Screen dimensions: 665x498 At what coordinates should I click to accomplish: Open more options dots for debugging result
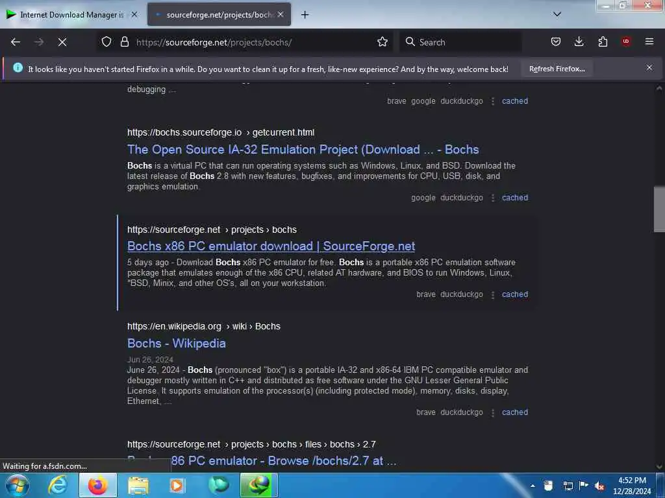tap(493, 101)
